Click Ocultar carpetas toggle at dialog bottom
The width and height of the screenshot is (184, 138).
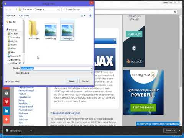tap(12, 82)
